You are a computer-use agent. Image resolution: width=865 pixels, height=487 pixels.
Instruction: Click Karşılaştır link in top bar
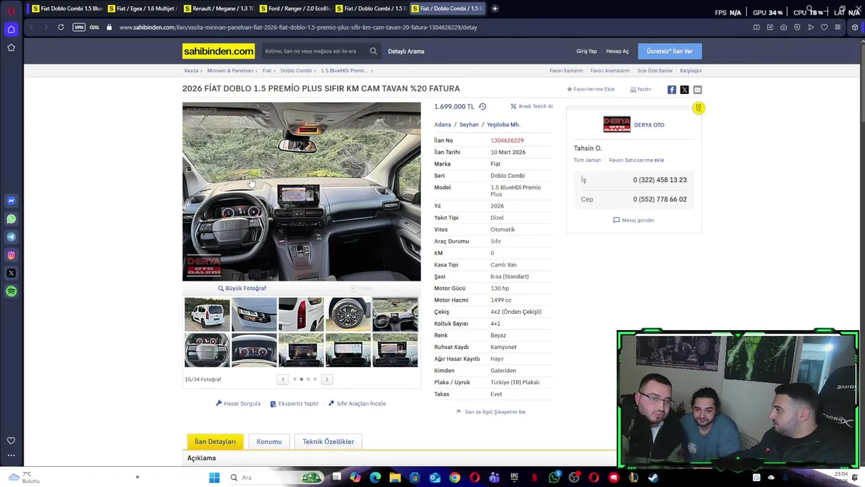click(691, 70)
